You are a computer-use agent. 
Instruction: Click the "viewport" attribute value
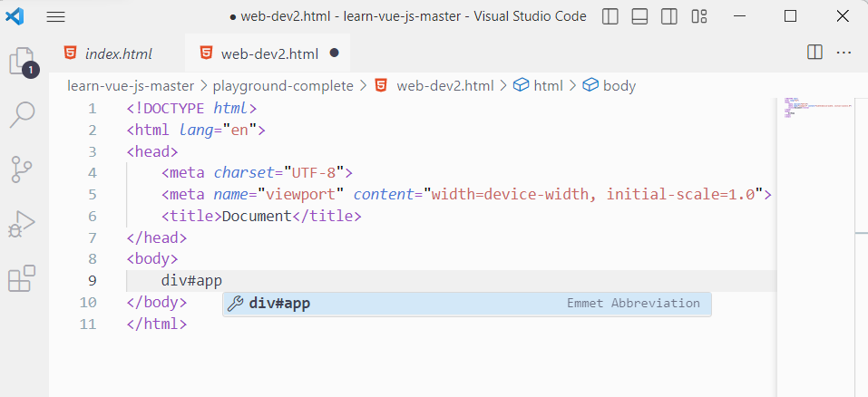[300, 195]
